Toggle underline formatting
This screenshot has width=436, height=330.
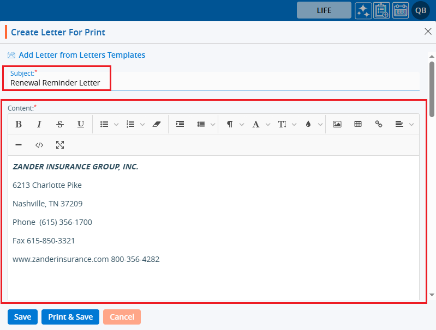pos(81,124)
